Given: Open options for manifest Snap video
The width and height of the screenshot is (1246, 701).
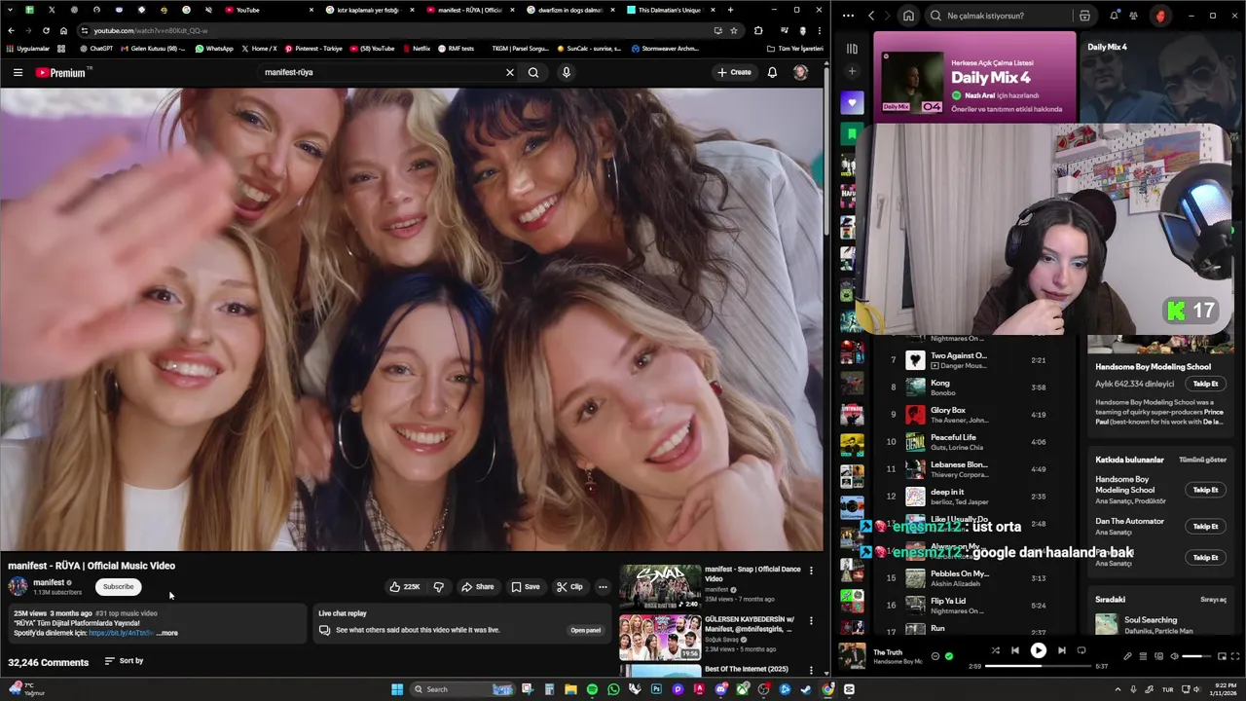Looking at the screenshot, I should (x=811, y=571).
